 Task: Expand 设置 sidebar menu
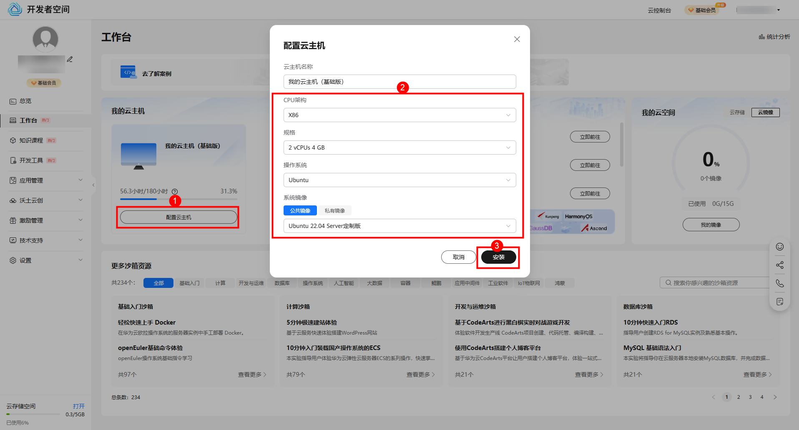tap(45, 260)
